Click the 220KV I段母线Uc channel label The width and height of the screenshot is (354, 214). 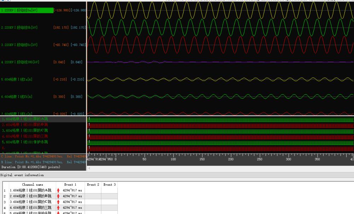(19, 45)
